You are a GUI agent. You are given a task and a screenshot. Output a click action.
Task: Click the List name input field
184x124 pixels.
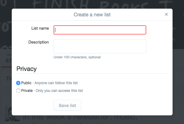tap(100, 30)
